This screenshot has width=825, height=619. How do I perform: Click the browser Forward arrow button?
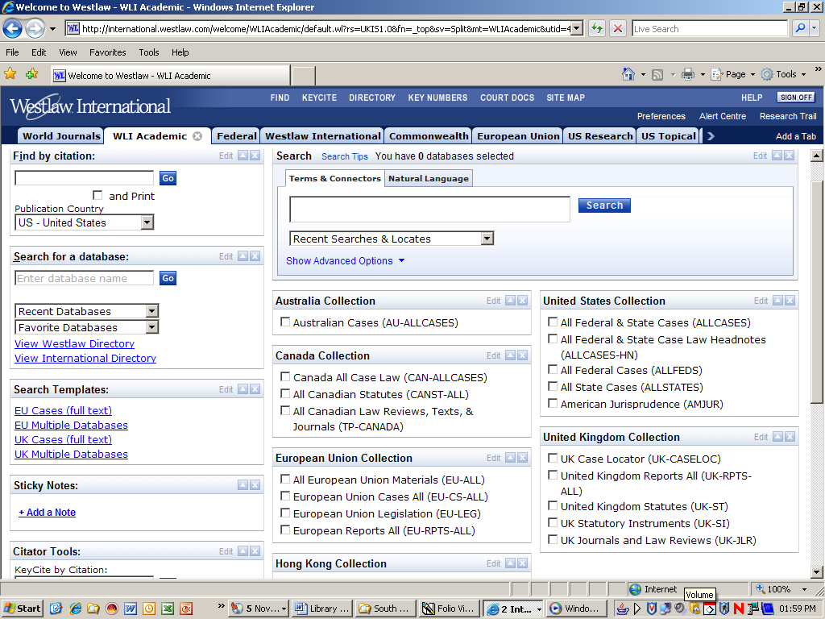(35, 28)
